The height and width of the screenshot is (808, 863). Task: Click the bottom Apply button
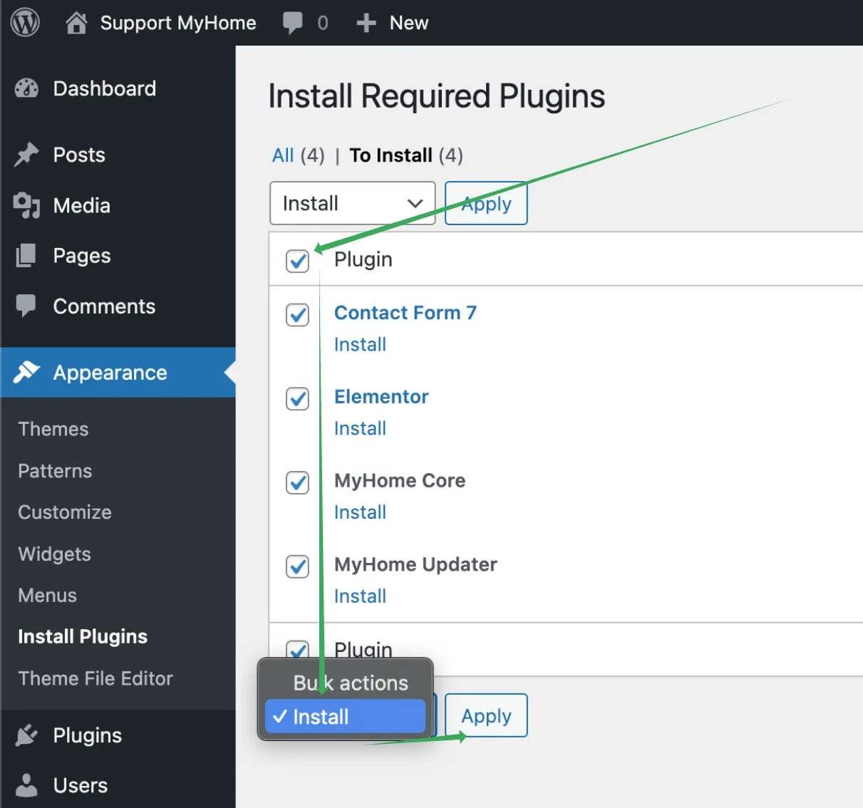[x=486, y=715]
